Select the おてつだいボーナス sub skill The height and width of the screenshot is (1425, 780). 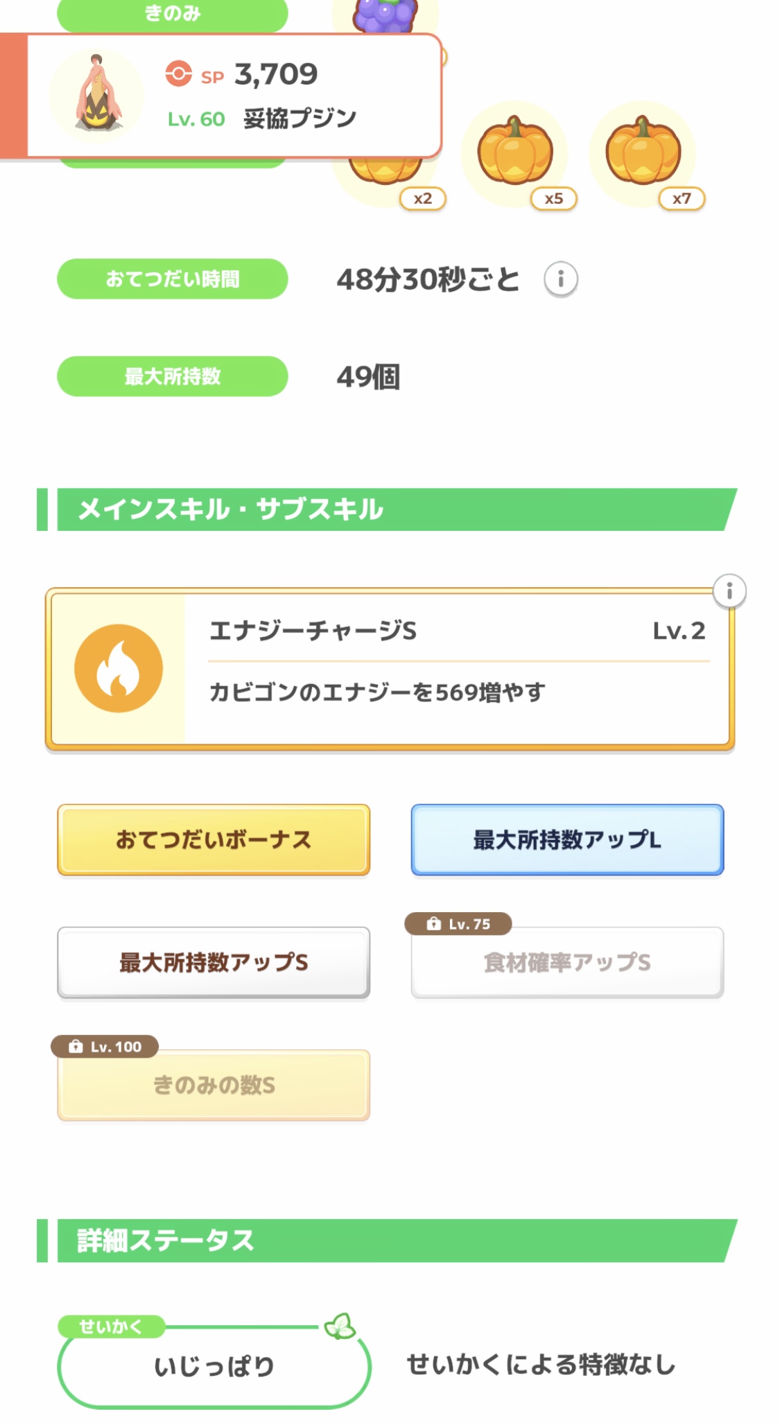click(x=214, y=840)
